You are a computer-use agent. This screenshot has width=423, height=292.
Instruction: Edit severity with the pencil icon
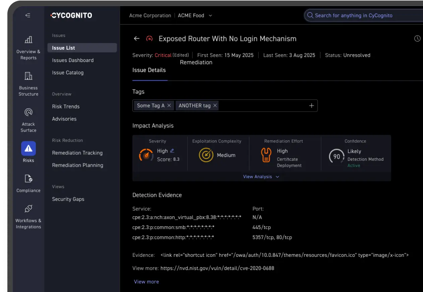[x=172, y=151]
